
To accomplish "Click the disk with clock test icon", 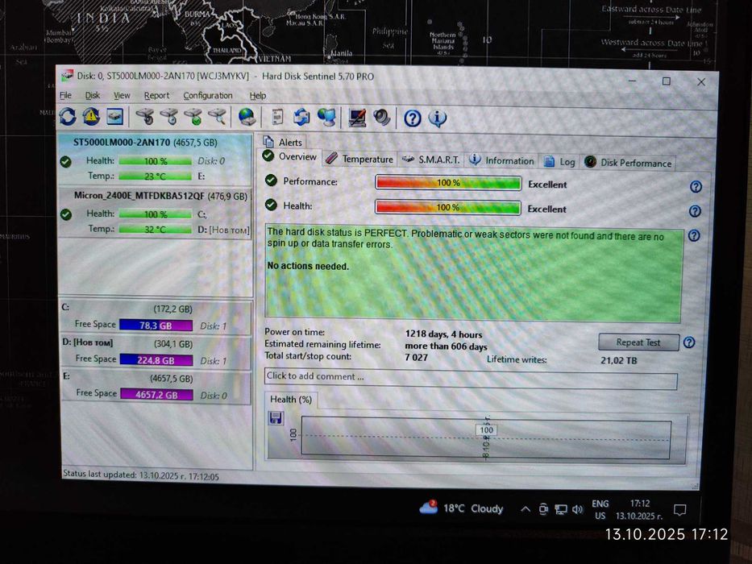I will 168,117.
